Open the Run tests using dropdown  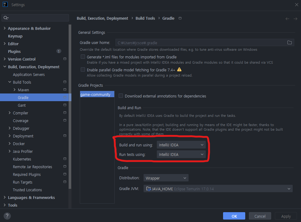[x=181, y=154]
